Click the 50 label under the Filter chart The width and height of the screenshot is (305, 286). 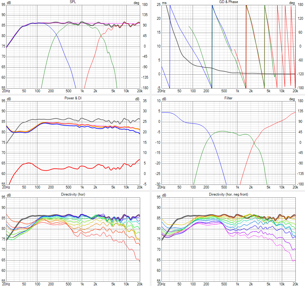click(x=179, y=187)
